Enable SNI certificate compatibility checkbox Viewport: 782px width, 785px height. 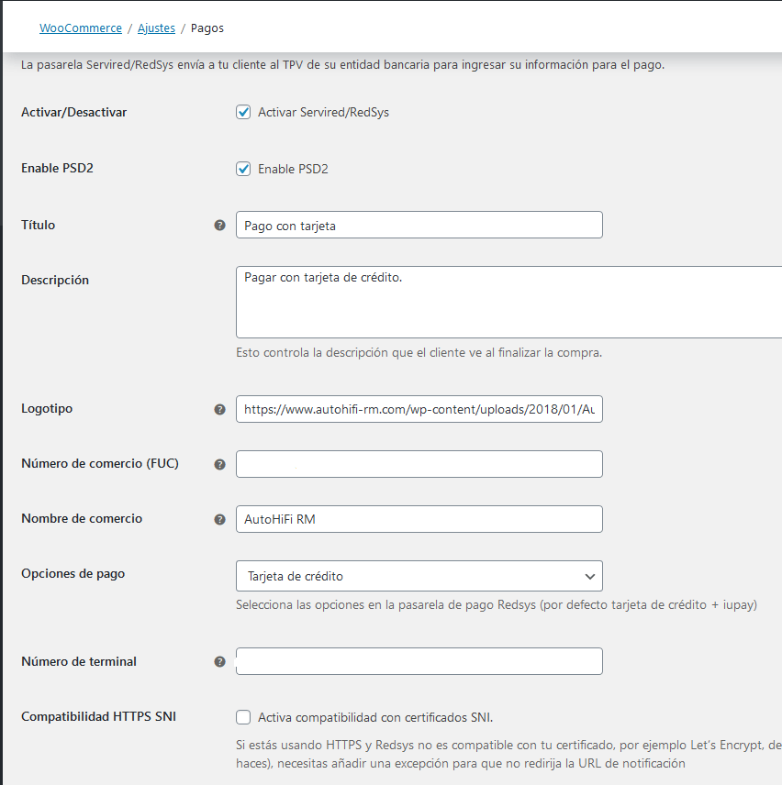click(x=243, y=717)
